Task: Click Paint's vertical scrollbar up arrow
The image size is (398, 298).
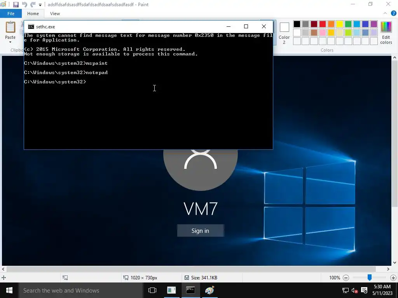Action: [395, 58]
